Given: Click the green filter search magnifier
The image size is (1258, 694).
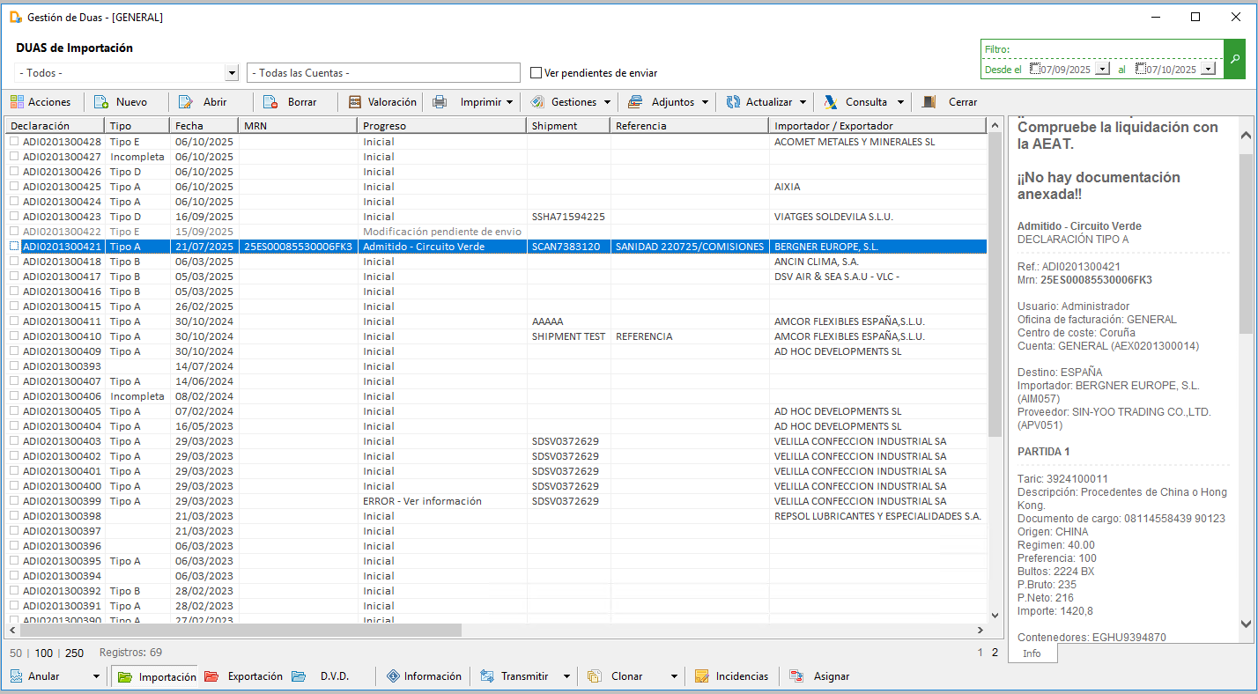Looking at the screenshot, I should 1235,59.
